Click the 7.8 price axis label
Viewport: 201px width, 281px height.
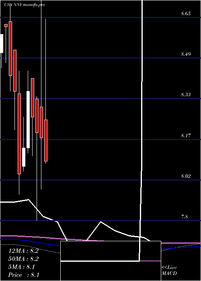coord(185,217)
